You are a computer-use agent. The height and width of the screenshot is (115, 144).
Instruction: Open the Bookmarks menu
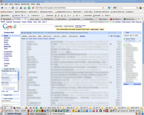25,4
